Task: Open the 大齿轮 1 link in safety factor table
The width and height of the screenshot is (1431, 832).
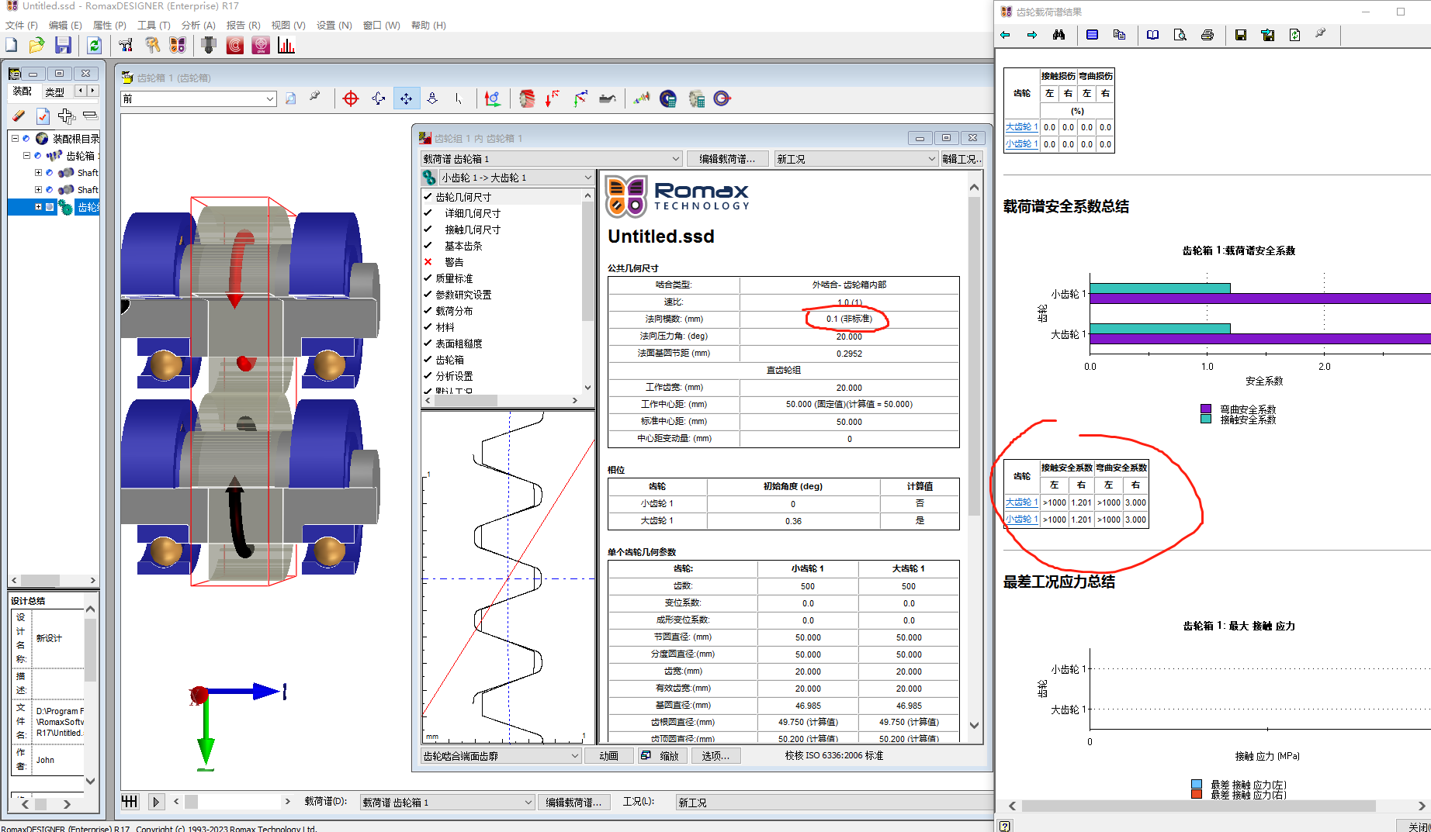Action: point(1021,502)
